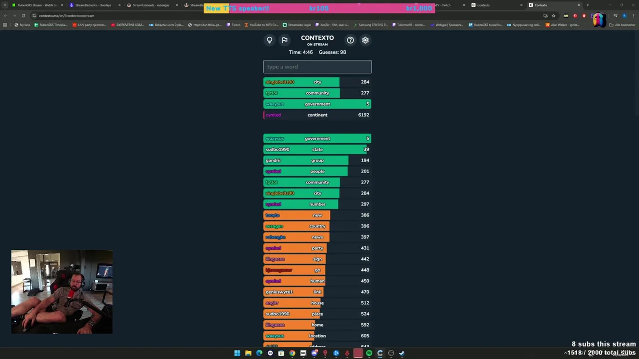Open 'Streamlabs Login' bookmark

click(x=297, y=24)
